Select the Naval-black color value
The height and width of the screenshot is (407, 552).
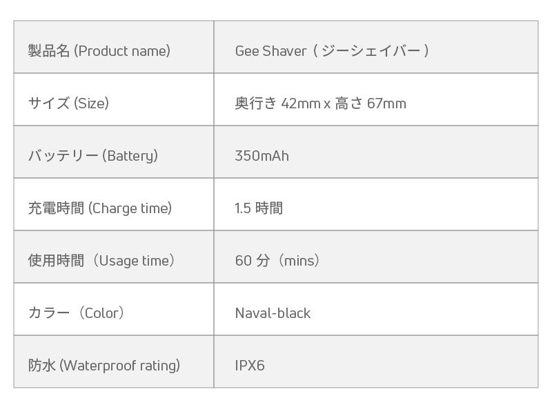(273, 313)
